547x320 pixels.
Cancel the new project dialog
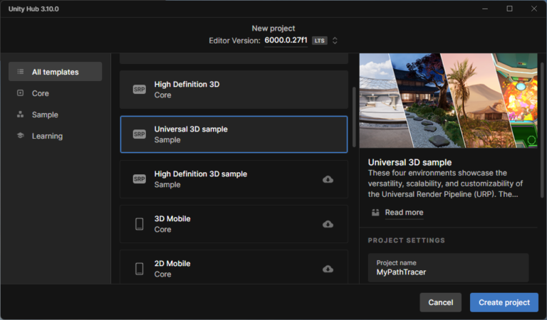click(440, 302)
